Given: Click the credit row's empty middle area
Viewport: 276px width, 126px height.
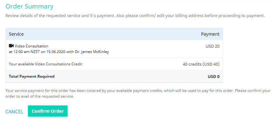Looking at the screenshot, I should pyautogui.click(x=132, y=64).
